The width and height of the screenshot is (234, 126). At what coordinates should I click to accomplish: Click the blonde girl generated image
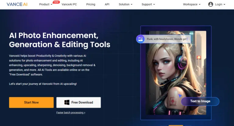176,73
